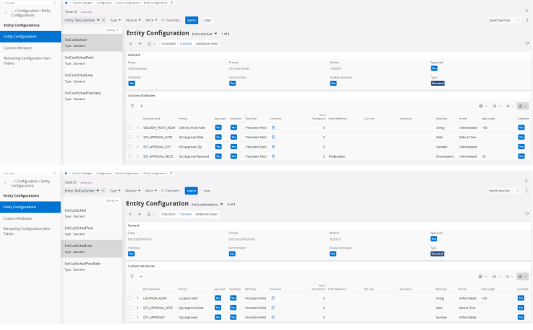
Task: Select checkbox for EXT_APPROVAL_RECEI... row
Action: (130, 156)
